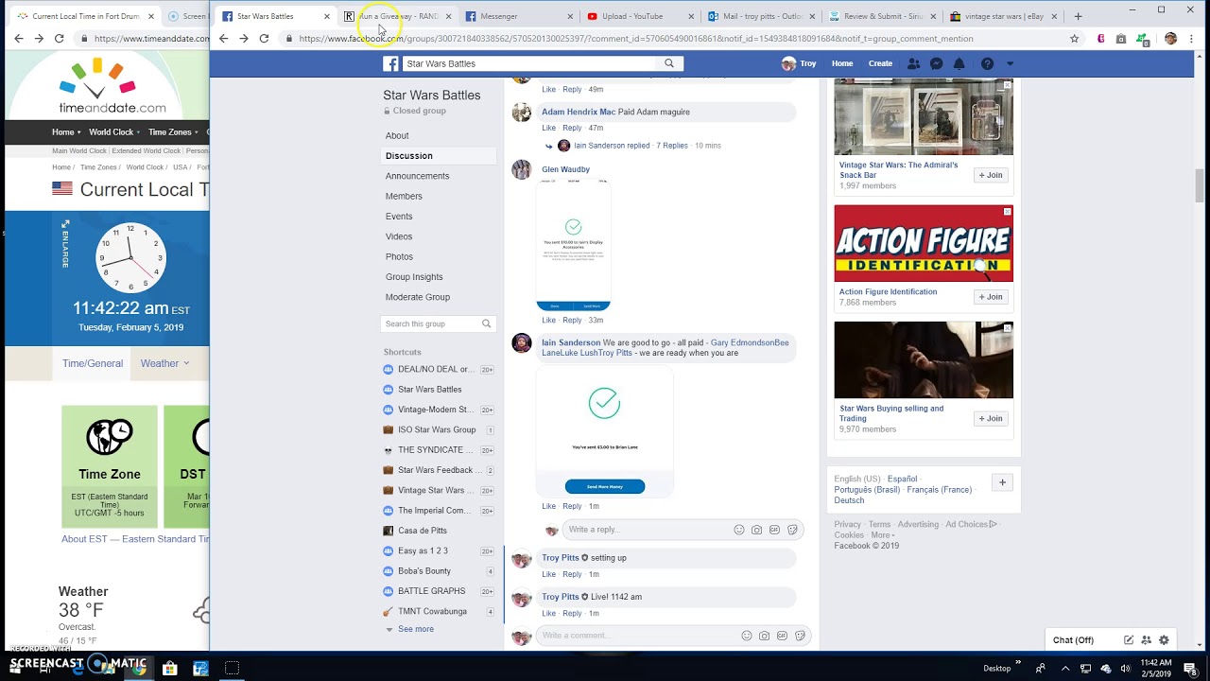Open Casa de Pitts shortcut
The height and width of the screenshot is (681, 1210).
point(423,531)
